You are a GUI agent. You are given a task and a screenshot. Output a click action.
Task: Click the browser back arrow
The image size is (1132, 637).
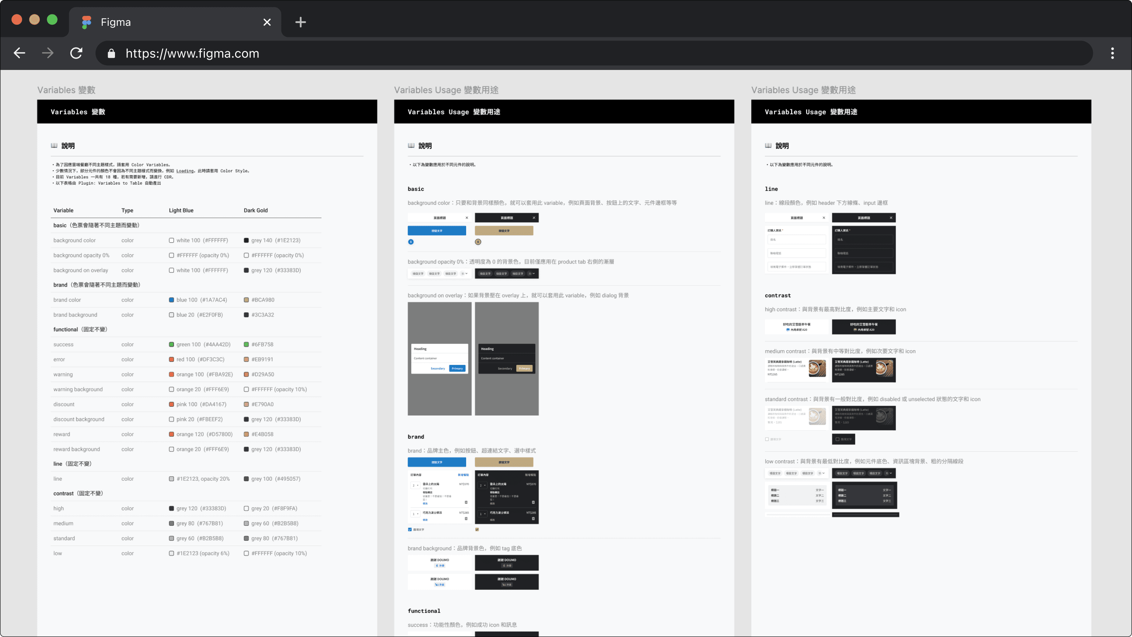[19, 53]
